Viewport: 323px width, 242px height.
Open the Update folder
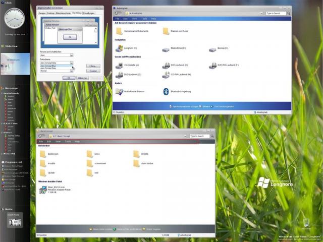click(42, 173)
